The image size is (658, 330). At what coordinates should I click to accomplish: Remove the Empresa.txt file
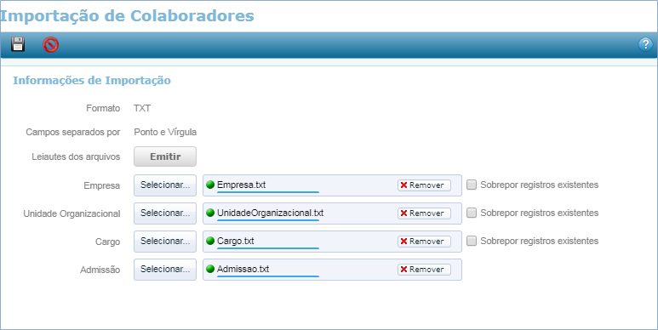pos(424,185)
